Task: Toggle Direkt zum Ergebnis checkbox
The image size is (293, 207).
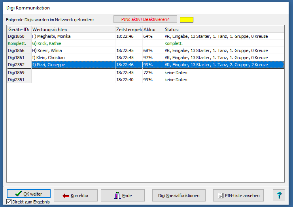Action: (x=9, y=202)
